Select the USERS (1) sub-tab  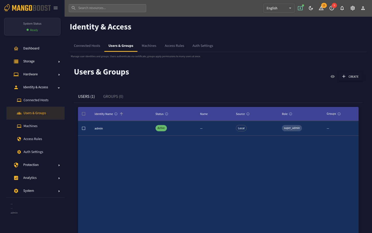pos(87,97)
